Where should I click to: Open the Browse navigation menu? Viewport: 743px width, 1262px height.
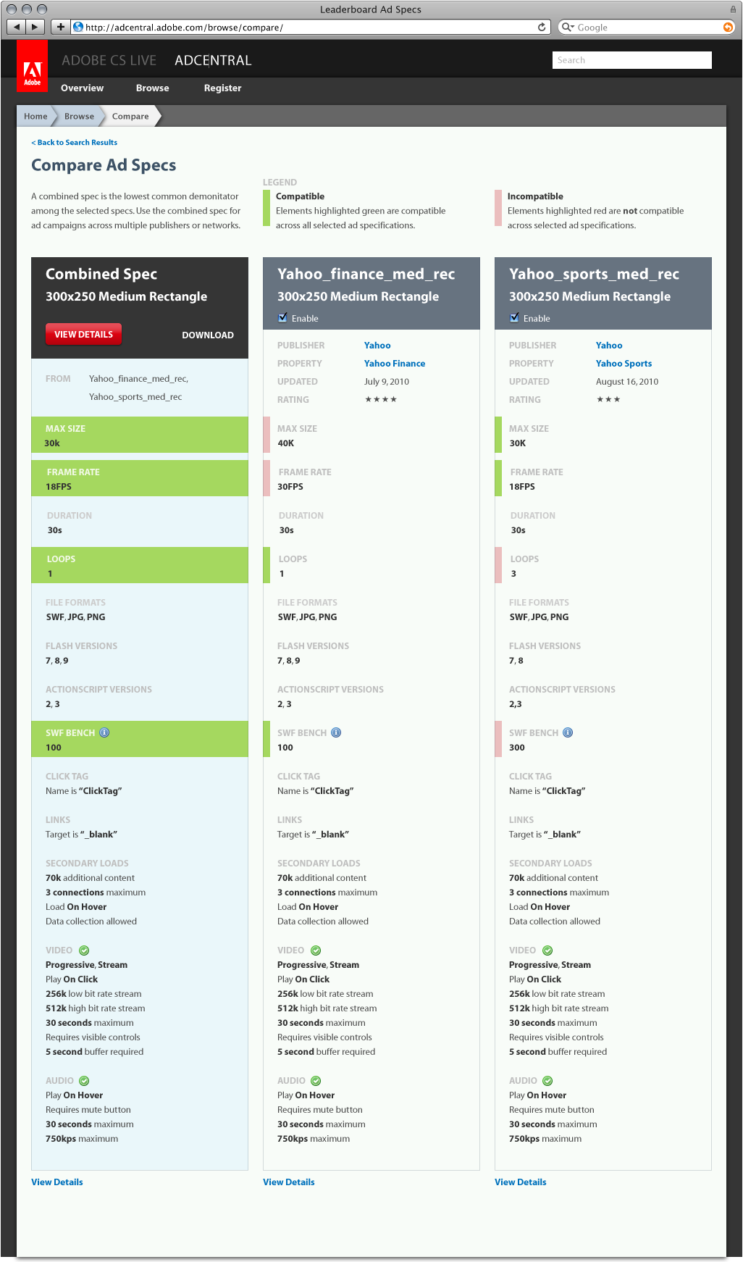[152, 88]
